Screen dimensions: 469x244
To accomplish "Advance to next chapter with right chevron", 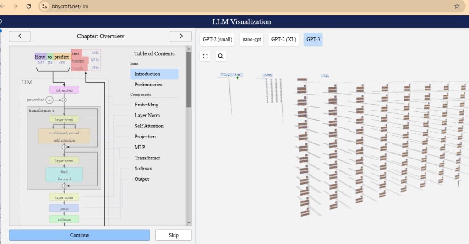I will pos(180,36).
